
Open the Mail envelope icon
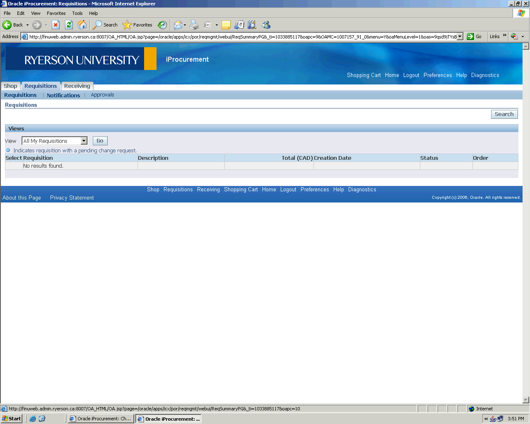(178, 25)
